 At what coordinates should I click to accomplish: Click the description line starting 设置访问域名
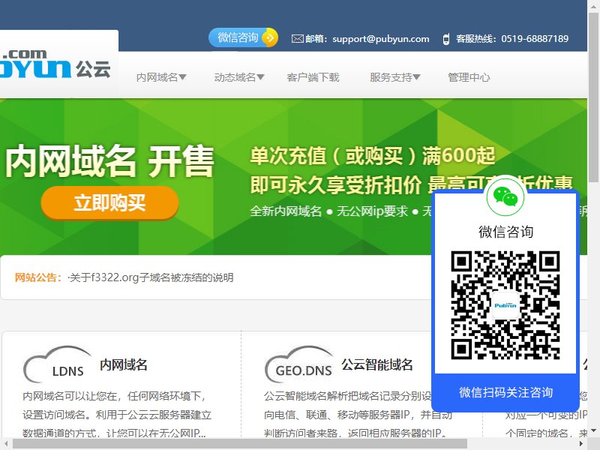pyautogui.click(x=117, y=415)
